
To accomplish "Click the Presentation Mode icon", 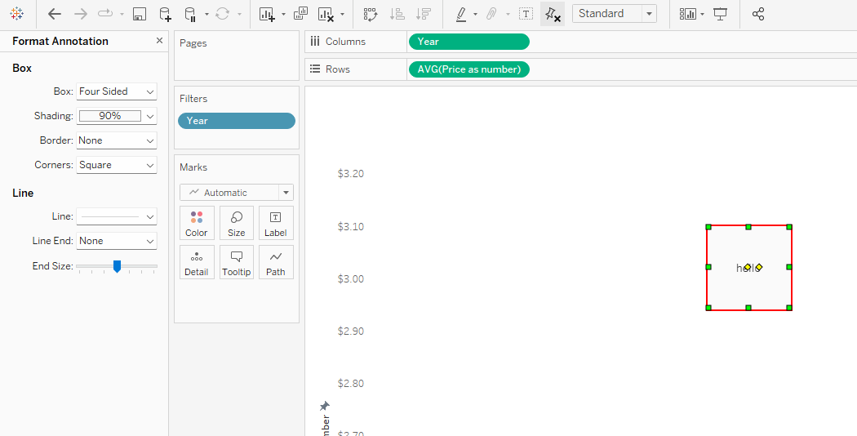I will 721,14.
